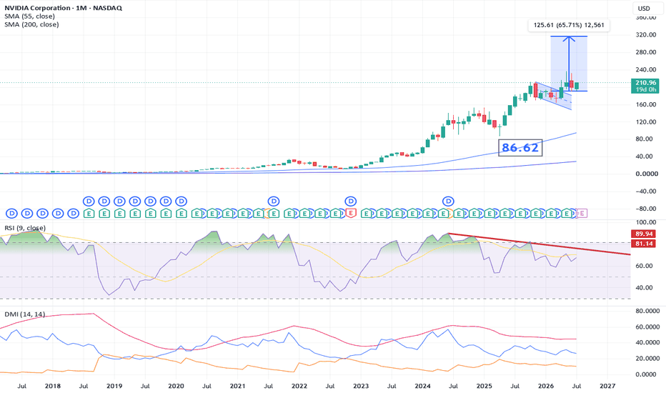Click the 81.14 RSI value label
Screen dimensions: 666x393
pos(645,244)
